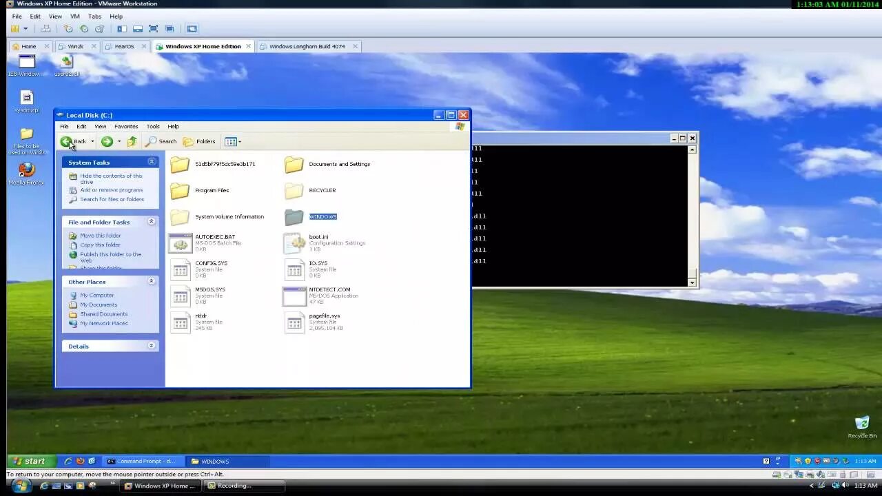Select the pagefile.sys file

click(314, 321)
